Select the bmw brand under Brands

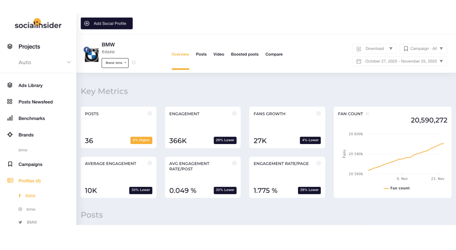23,150
